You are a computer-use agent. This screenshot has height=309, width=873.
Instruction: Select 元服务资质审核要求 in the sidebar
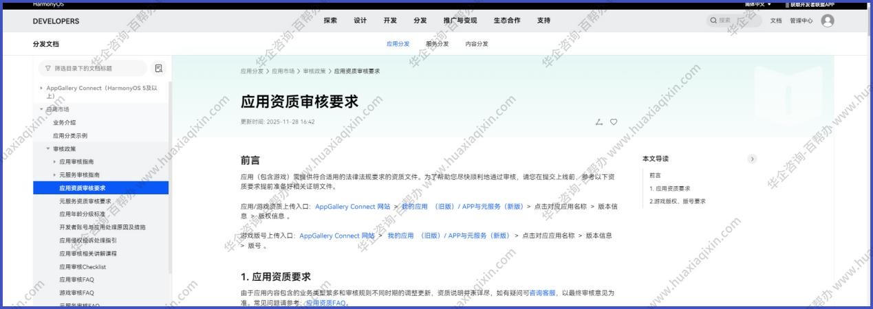pos(85,201)
